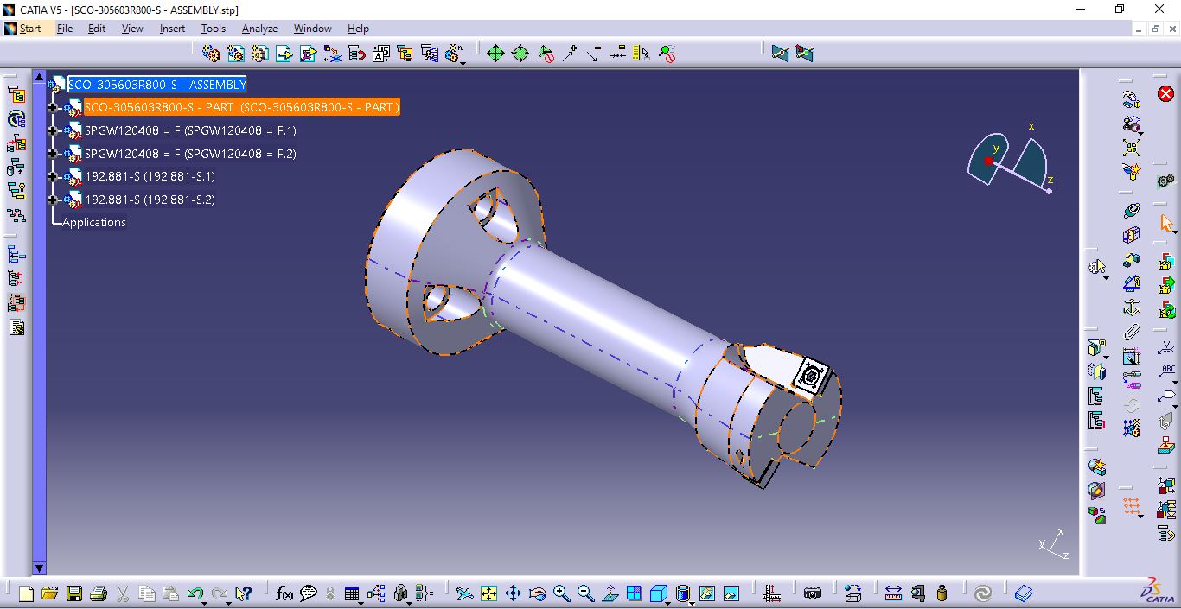The image size is (1181, 609).
Task: Click the Open file folder icon
Action: (x=49, y=593)
